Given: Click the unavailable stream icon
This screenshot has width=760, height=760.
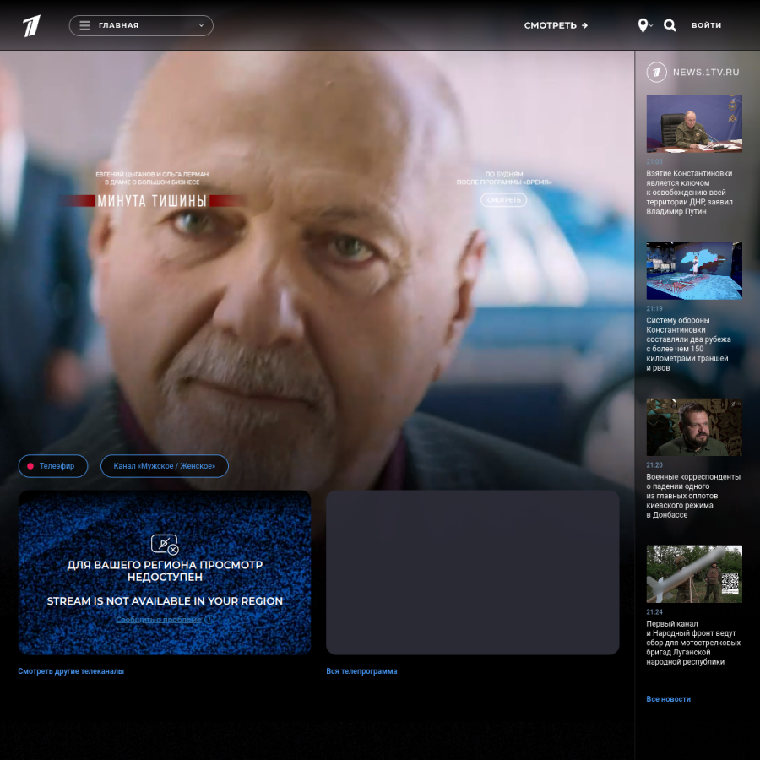Looking at the screenshot, I should (x=165, y=545).
